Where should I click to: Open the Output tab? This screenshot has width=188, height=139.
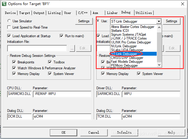point(39,13)
